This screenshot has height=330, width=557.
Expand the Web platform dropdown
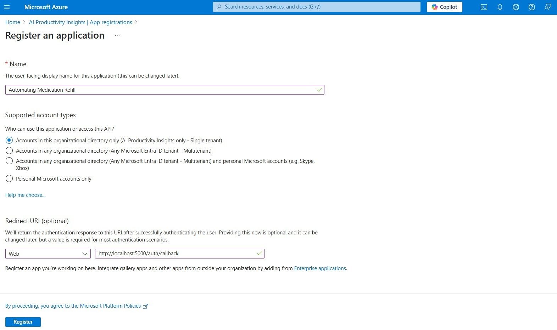(48, 254)
